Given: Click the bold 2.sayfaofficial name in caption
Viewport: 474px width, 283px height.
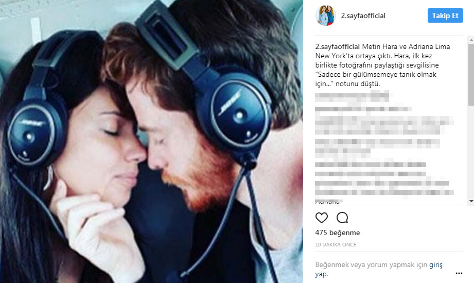Looking at the screenshot, I should pos(338,46).
